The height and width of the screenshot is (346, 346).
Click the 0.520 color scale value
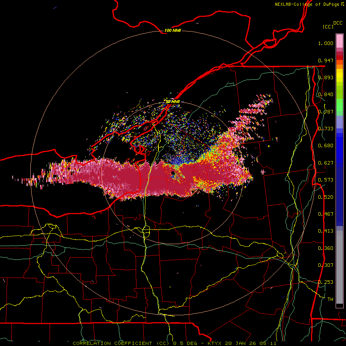(326, 197)
